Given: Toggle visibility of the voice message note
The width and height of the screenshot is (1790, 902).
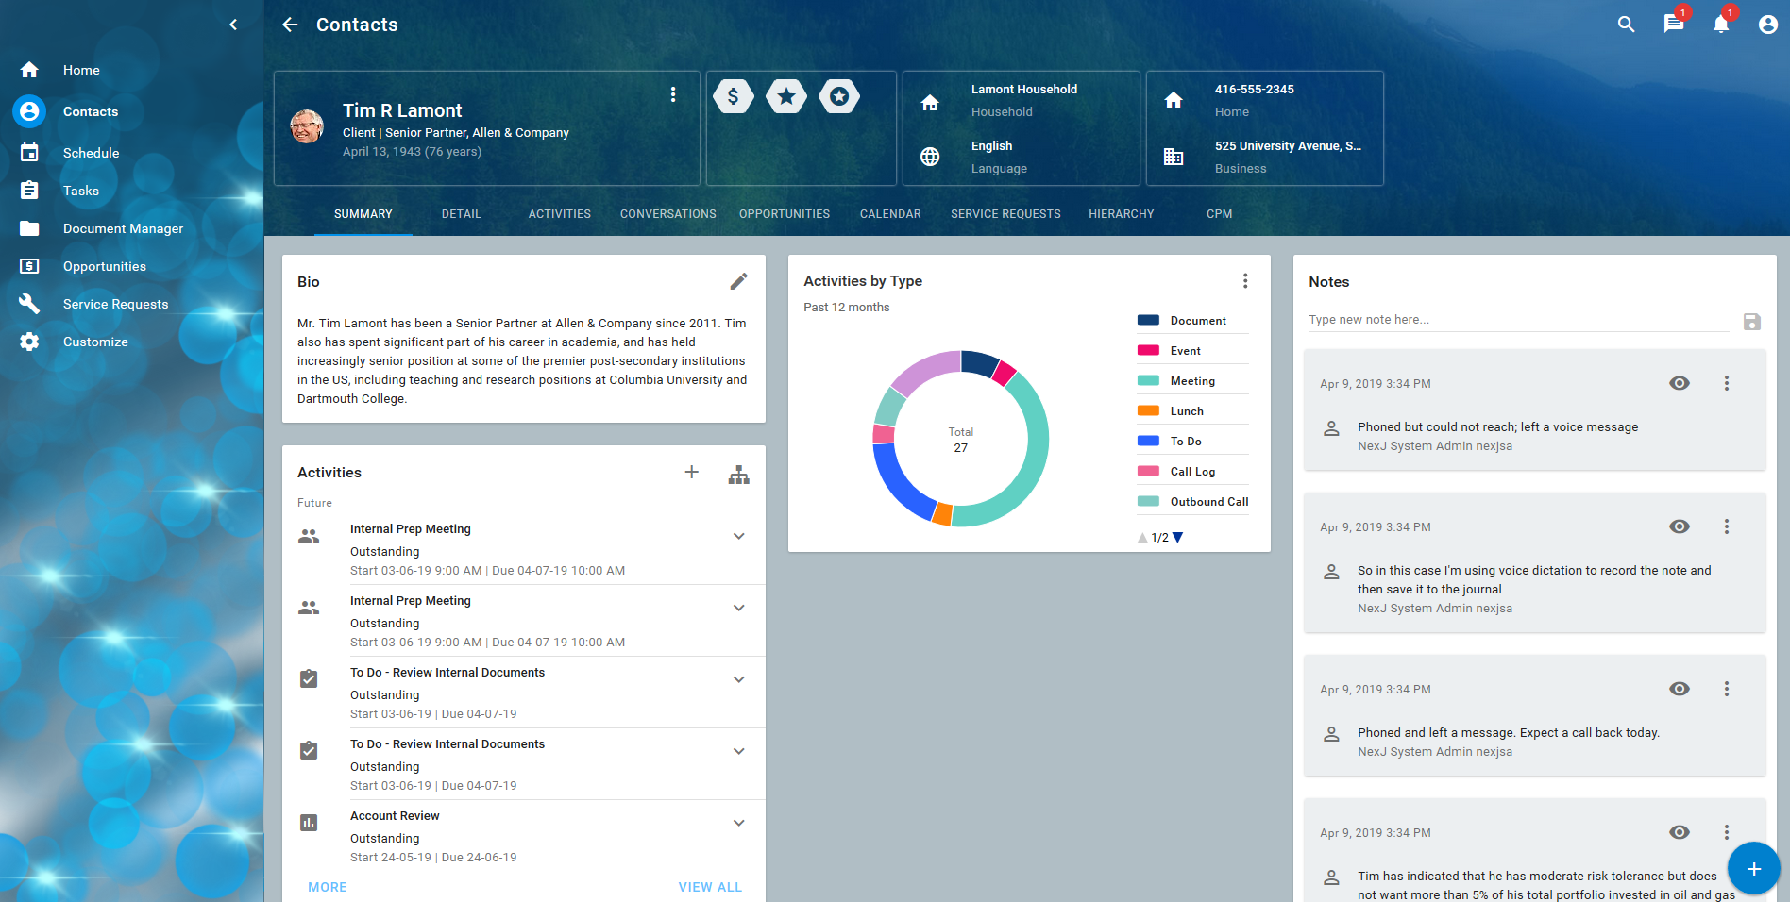Looking at the screenshot, I should [1679, 383].
